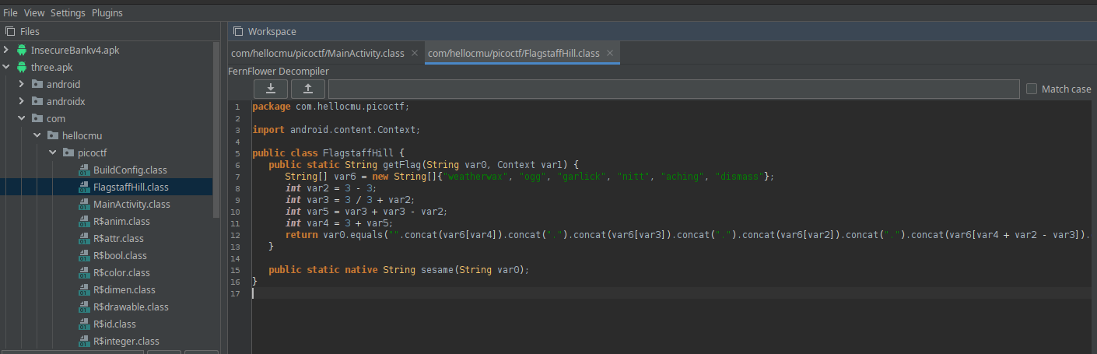Click the Files panel header icon
This screenshot has height=354, width=1097.
point(10,31)
